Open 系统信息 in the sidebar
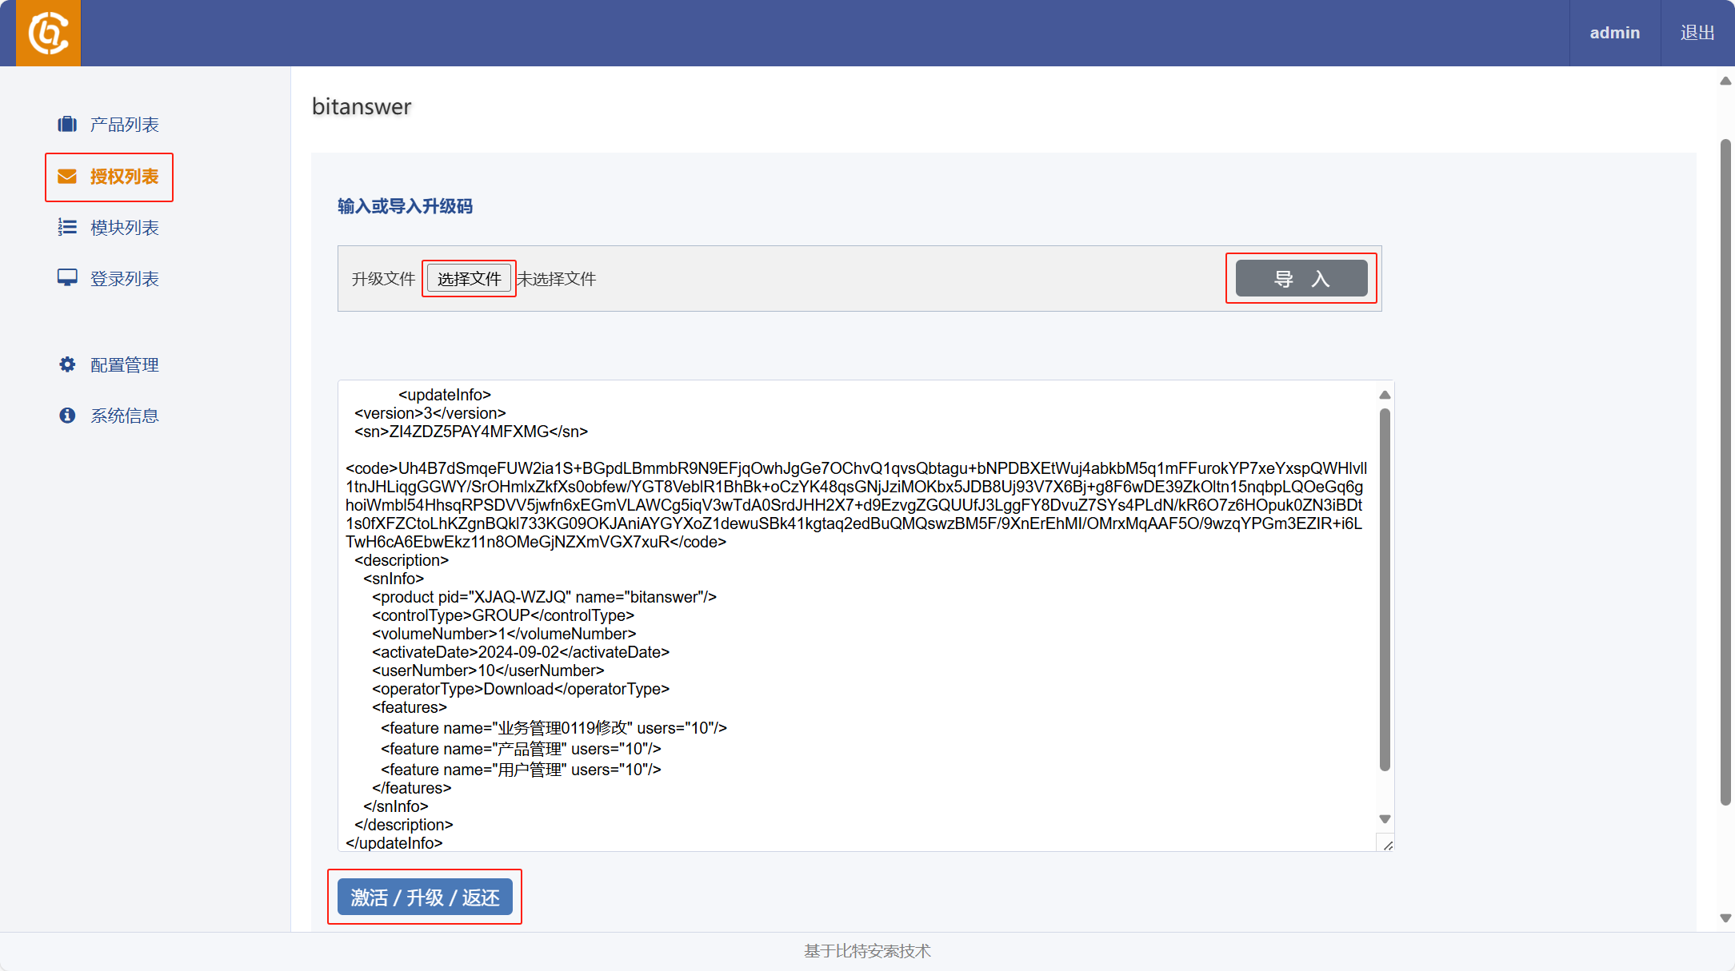Screen dimensions: 1735x971 click(x=124, y=416)
